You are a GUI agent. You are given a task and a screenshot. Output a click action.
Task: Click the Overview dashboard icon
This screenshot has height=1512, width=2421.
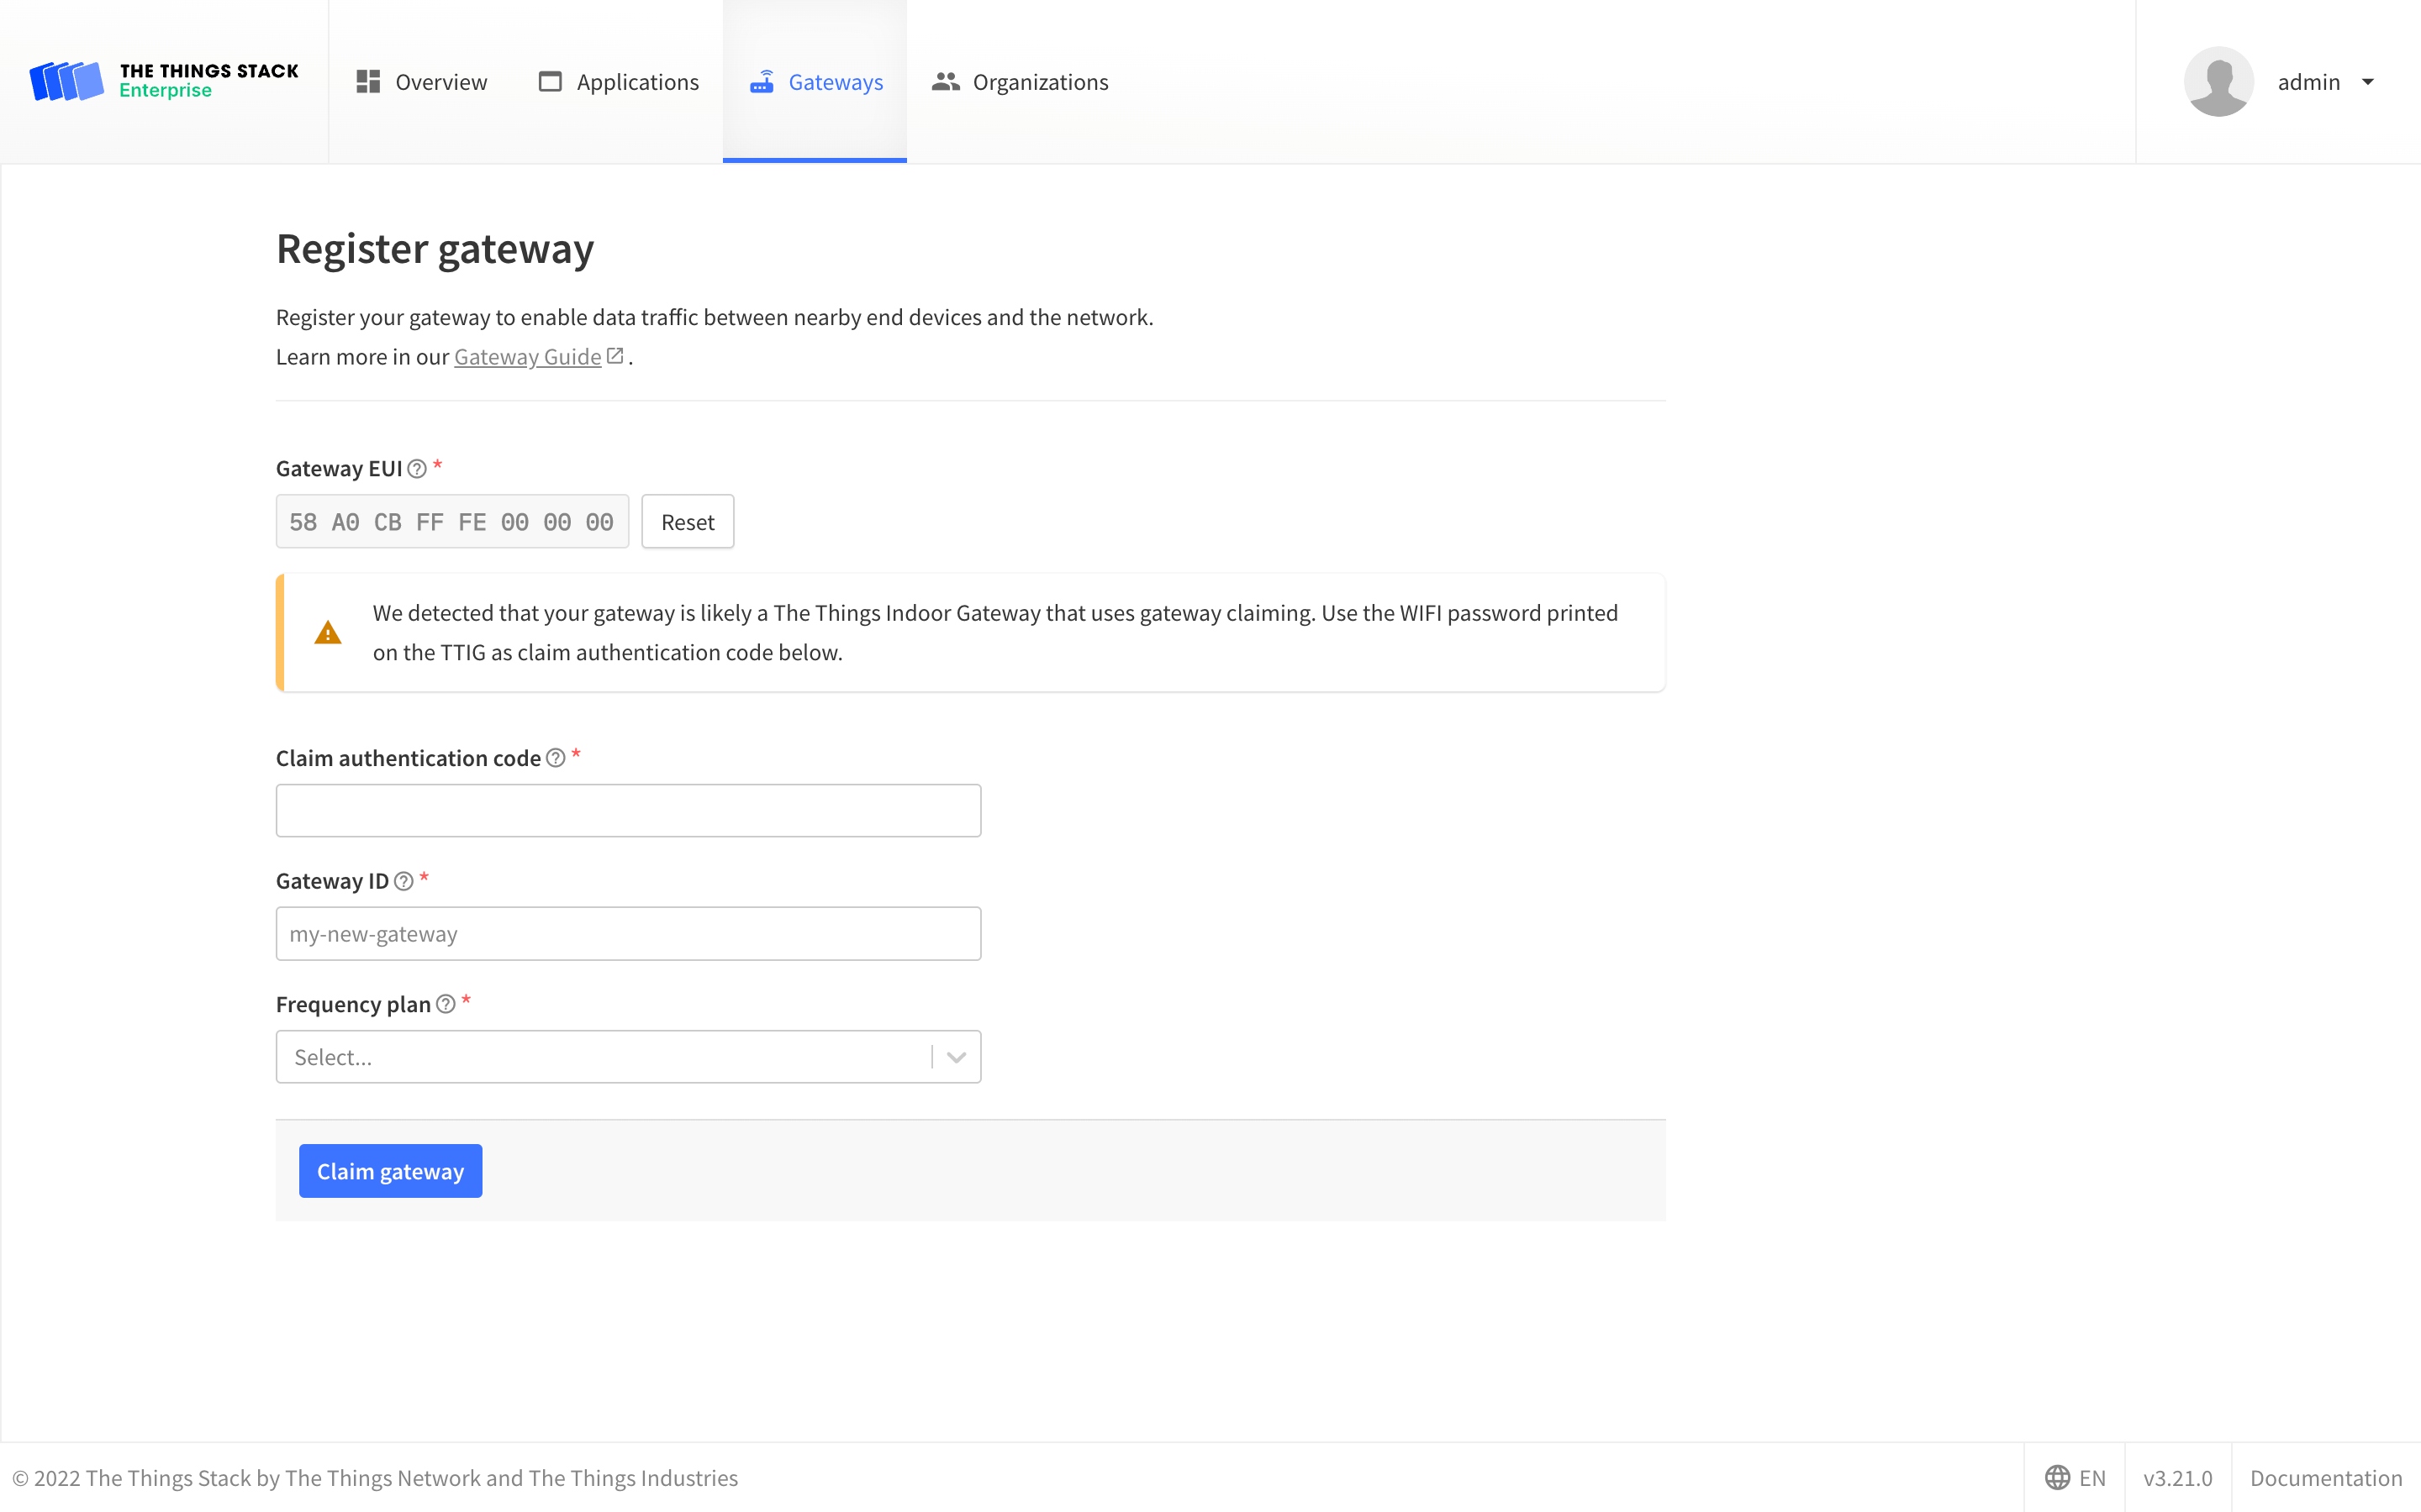click(367, 81)
